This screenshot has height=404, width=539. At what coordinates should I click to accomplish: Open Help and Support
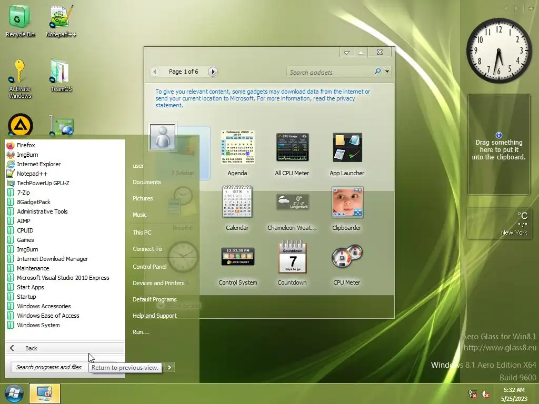[x=155, y=316]
